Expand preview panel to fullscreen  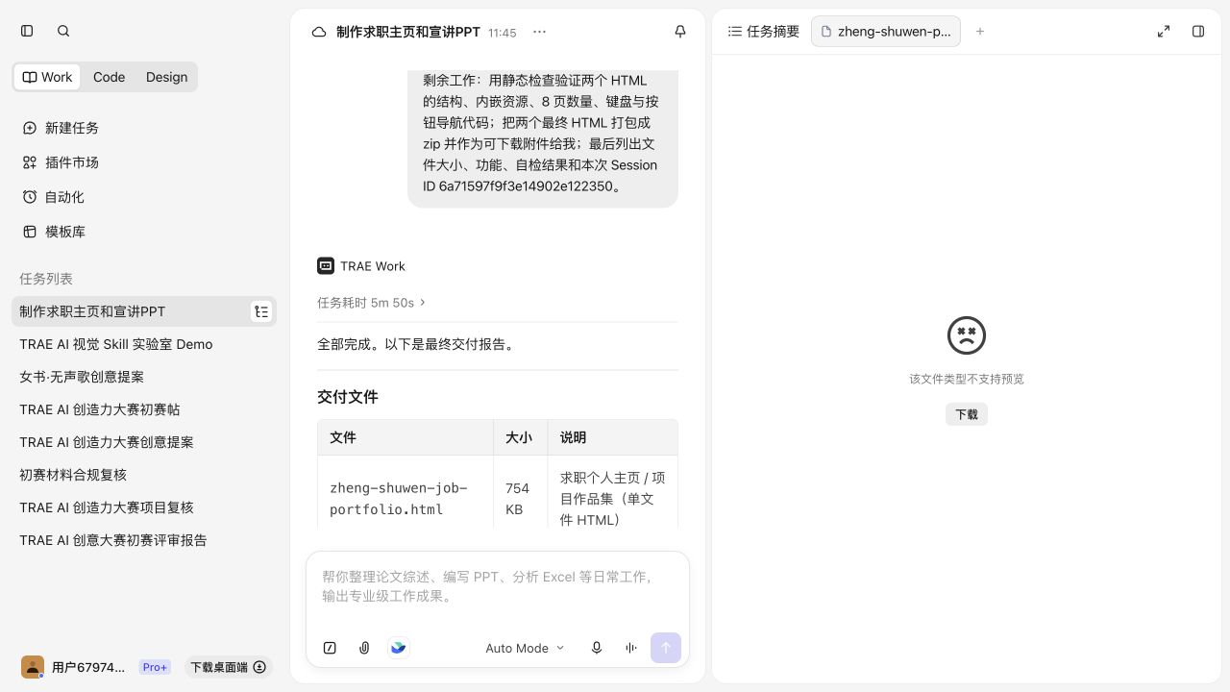coord(1164,32)
